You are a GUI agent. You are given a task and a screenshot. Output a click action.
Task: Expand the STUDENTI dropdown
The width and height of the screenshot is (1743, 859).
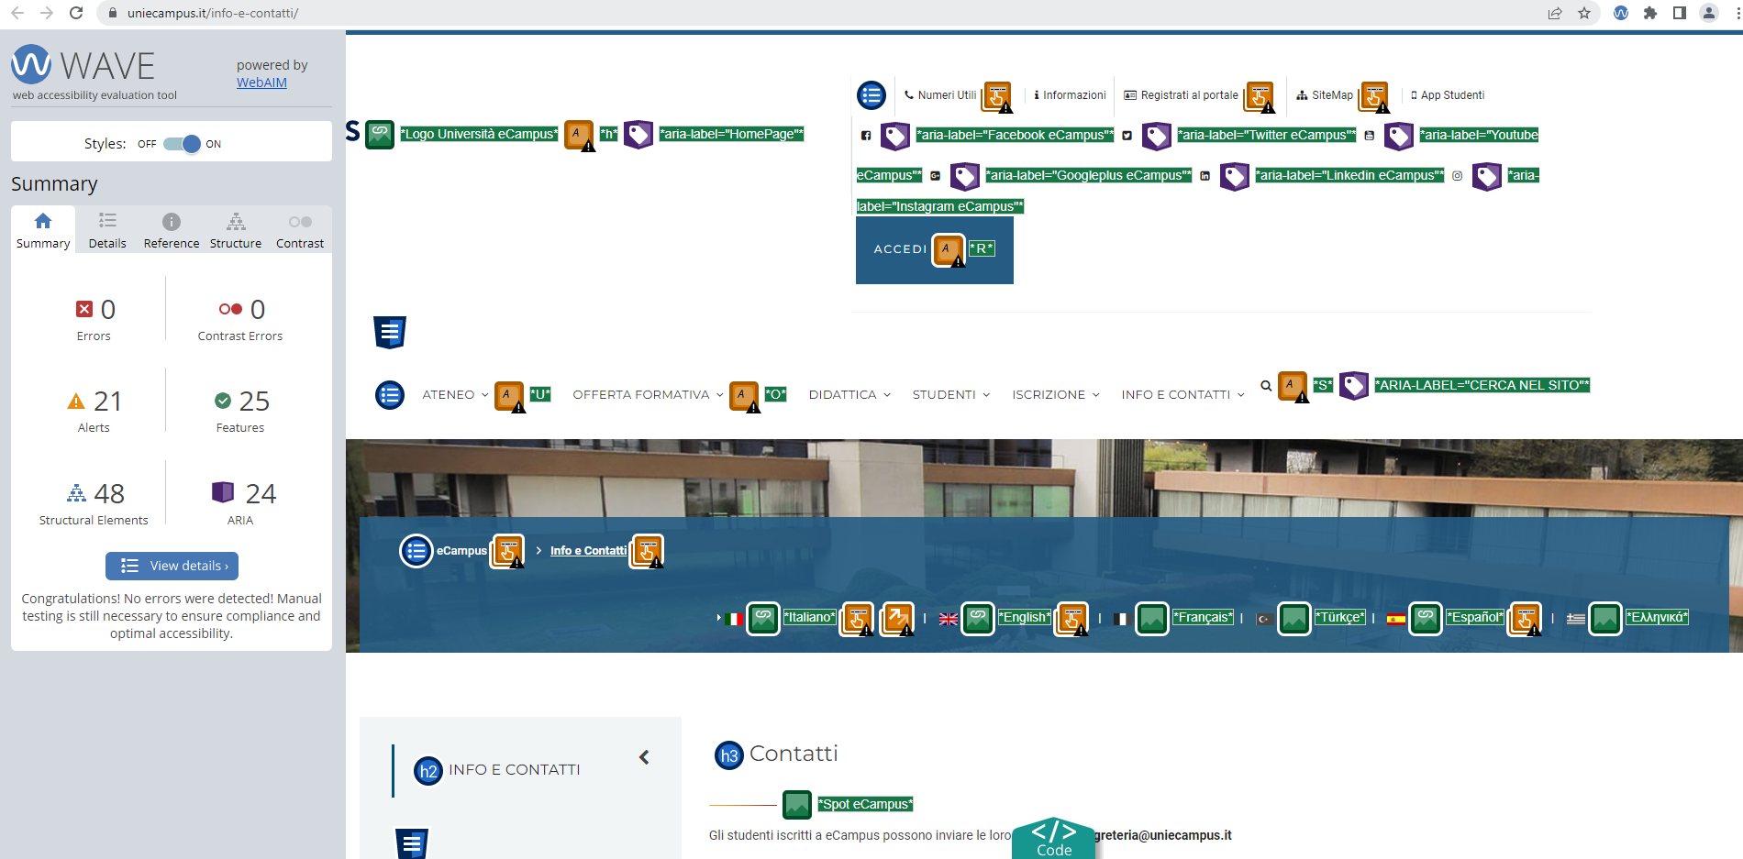coord(951,395)
